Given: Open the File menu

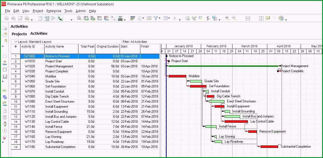Looking at the screenshot, I should tap(7, 11).
